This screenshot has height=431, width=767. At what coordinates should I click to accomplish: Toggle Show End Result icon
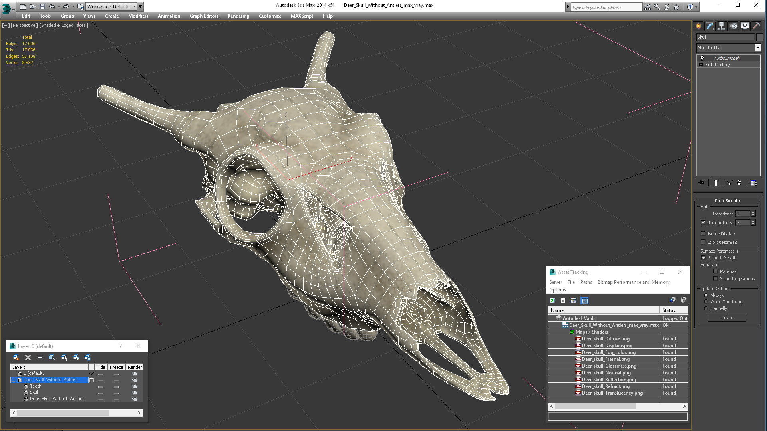tap(716, 183)
